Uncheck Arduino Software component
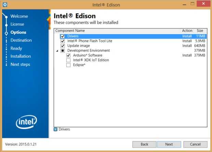This screenshot has width=212, height=152. tap(68, 55)
